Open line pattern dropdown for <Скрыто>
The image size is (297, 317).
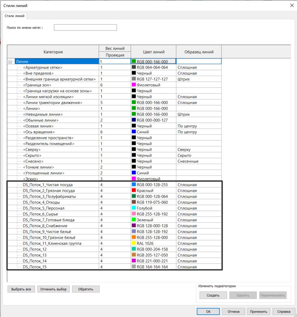[x=198, y=156]
